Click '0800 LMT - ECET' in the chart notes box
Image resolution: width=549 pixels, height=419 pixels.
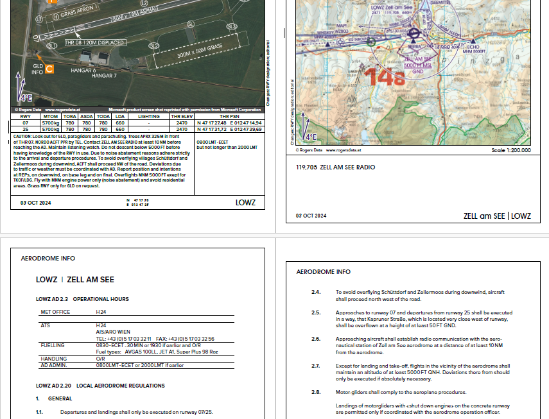click(x=212, y=142)
